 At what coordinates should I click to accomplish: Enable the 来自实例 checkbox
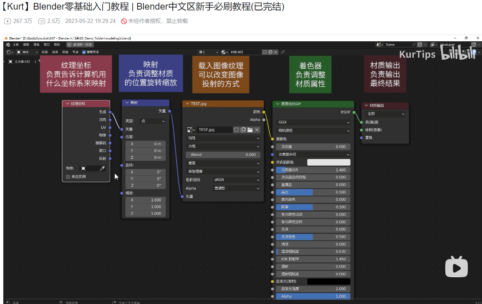(x=68, y=177)
